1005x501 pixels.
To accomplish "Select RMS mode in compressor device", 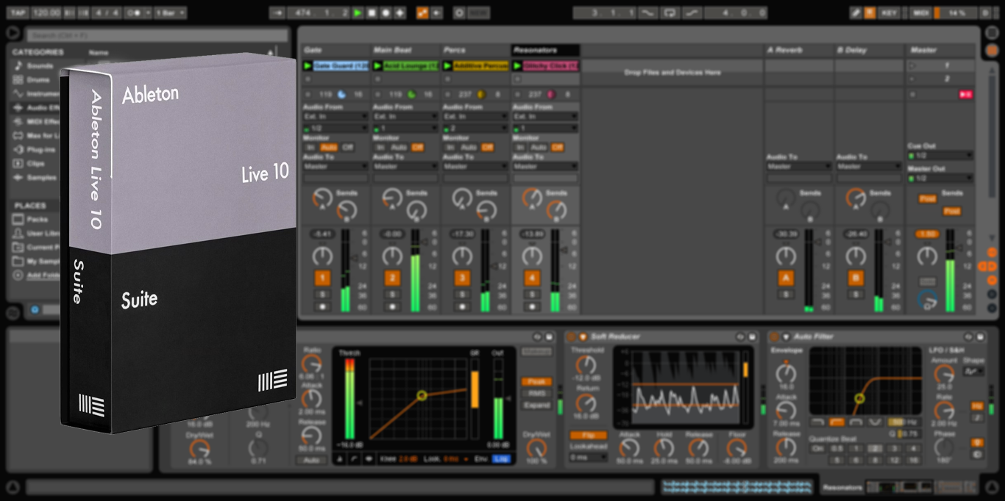I will click(x=536, y=394).
